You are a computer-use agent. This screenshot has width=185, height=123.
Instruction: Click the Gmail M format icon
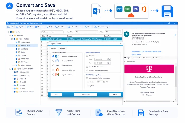(57, 75)
